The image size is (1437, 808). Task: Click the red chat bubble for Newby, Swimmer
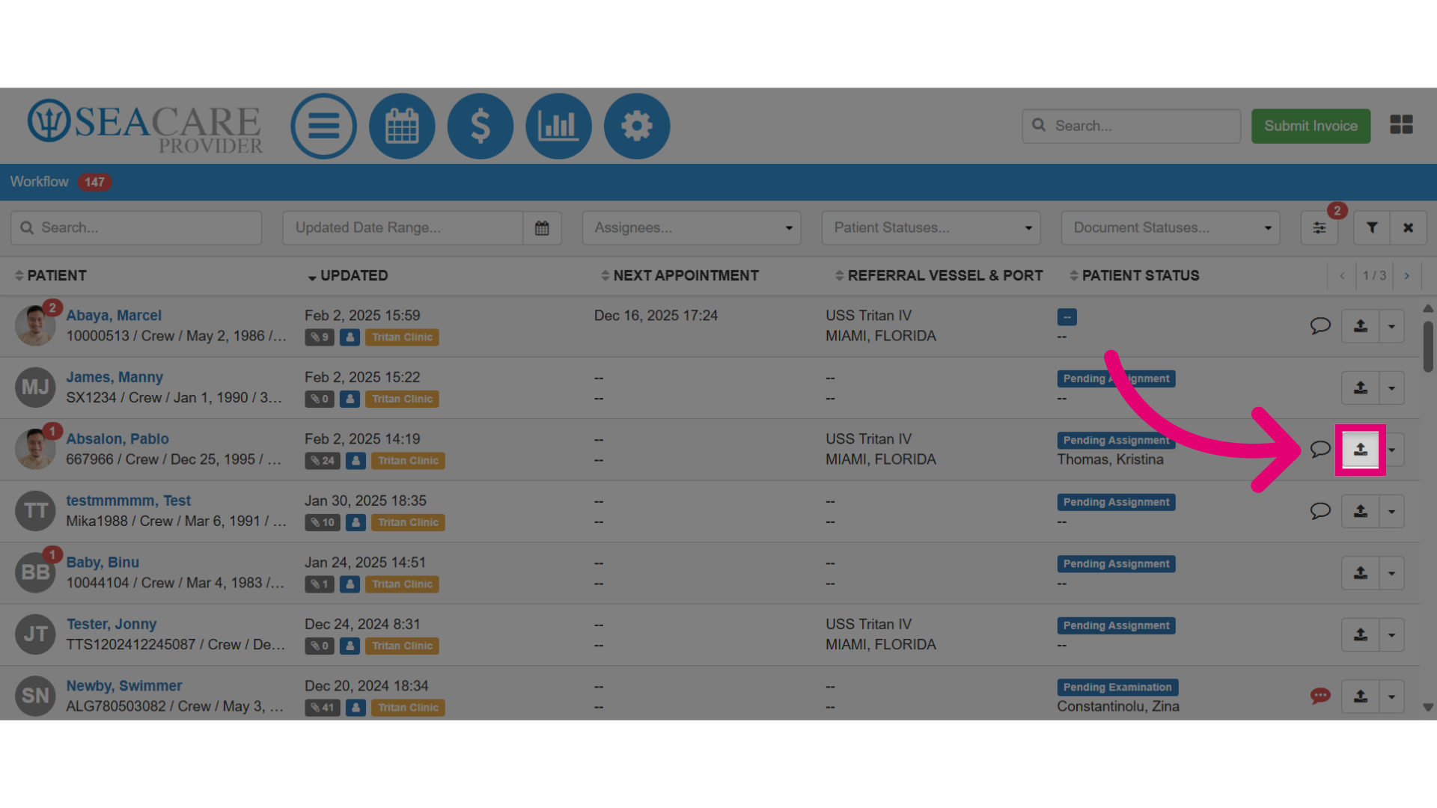pos(1320,697)
